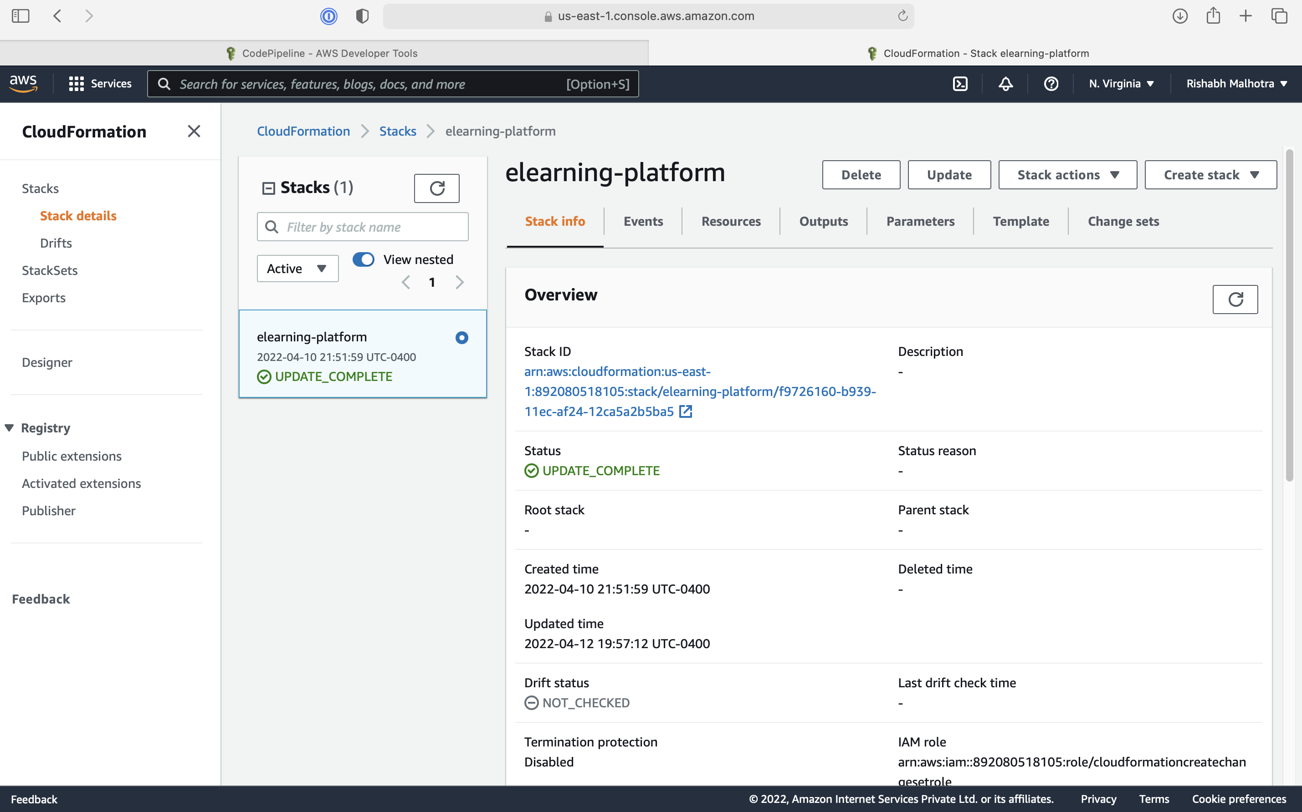Screen dimensions: 1302x812
Task: Open the notifications bell
Action: coord(1006,83)
